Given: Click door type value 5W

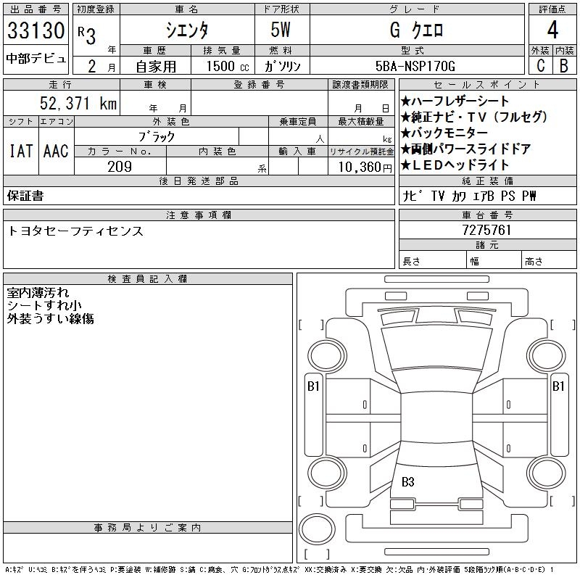Looking at the screenshot, I should 281,30.
